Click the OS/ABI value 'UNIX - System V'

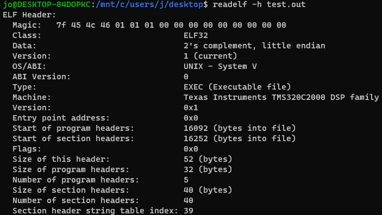220,66
